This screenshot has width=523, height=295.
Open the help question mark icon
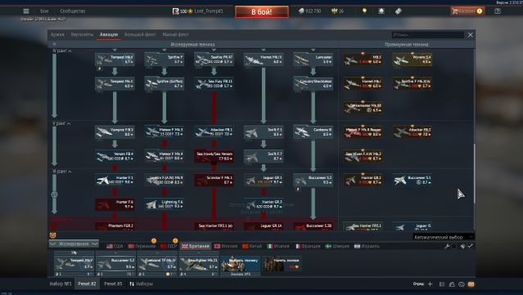click(x=498, y=11)
